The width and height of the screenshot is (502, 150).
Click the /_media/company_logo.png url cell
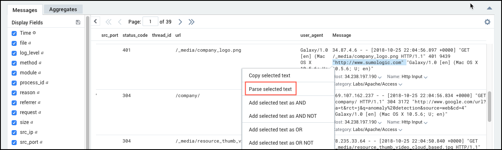(x=208, y=50)
